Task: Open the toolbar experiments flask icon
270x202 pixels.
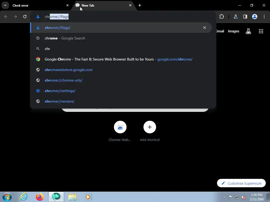Action: tap(235, 17)
